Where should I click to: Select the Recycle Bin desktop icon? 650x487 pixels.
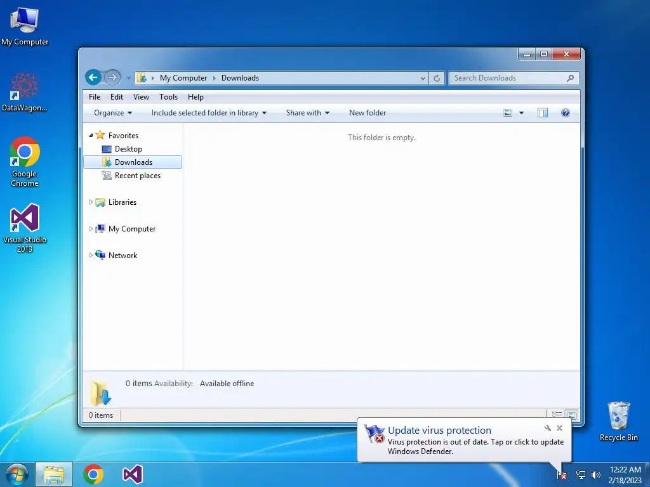618,422
